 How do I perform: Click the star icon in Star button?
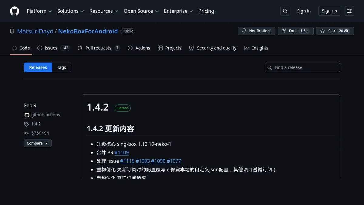click(x=322, y=31)
